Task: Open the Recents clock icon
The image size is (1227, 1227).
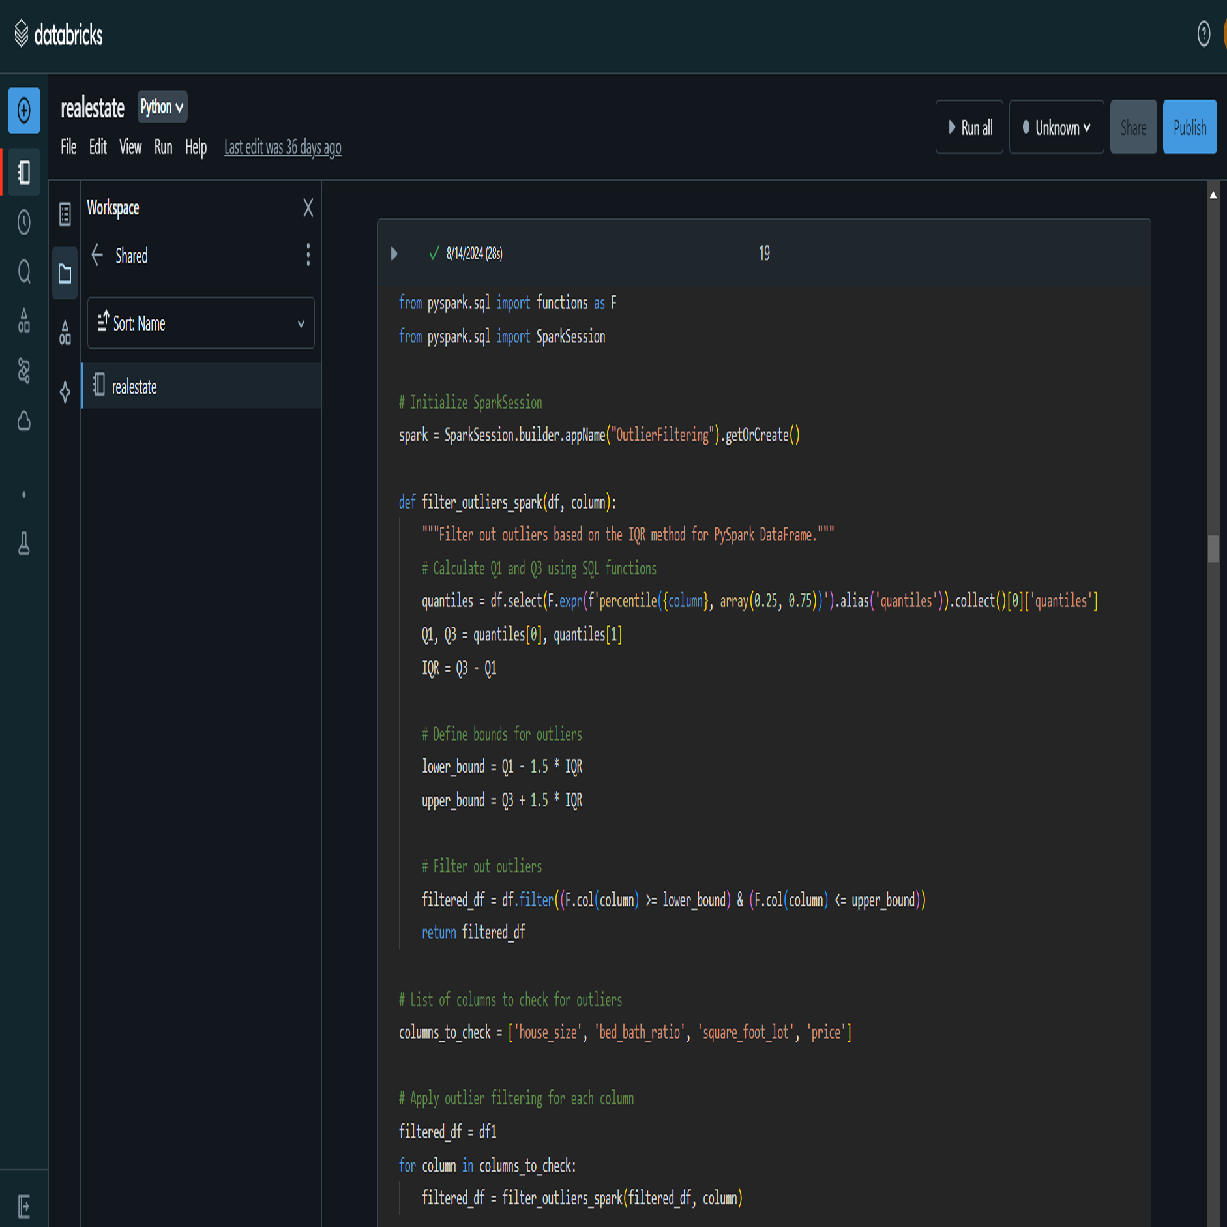Action: (x=24, y=222)
